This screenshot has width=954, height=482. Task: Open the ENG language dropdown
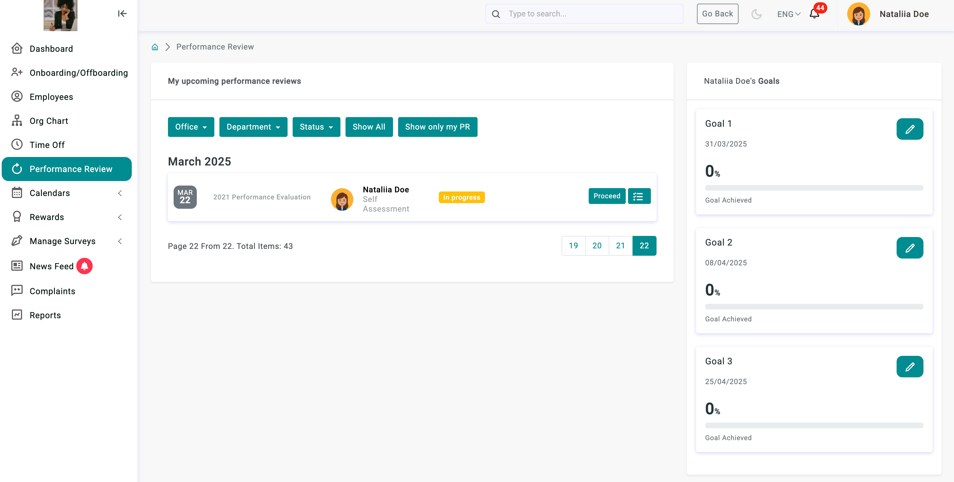click(x=789, y=14)
